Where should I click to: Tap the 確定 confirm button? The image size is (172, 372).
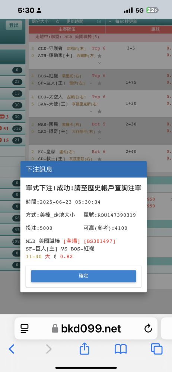coord(83,276)
